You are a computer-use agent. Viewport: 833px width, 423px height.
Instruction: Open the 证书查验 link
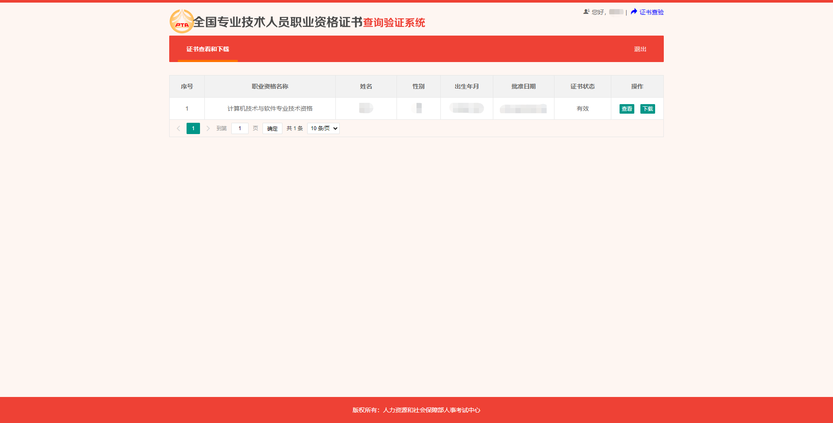coord(651,12)
